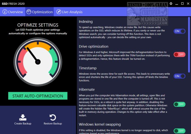Toggle the Hibernate OFF switch

pos(179,104)
